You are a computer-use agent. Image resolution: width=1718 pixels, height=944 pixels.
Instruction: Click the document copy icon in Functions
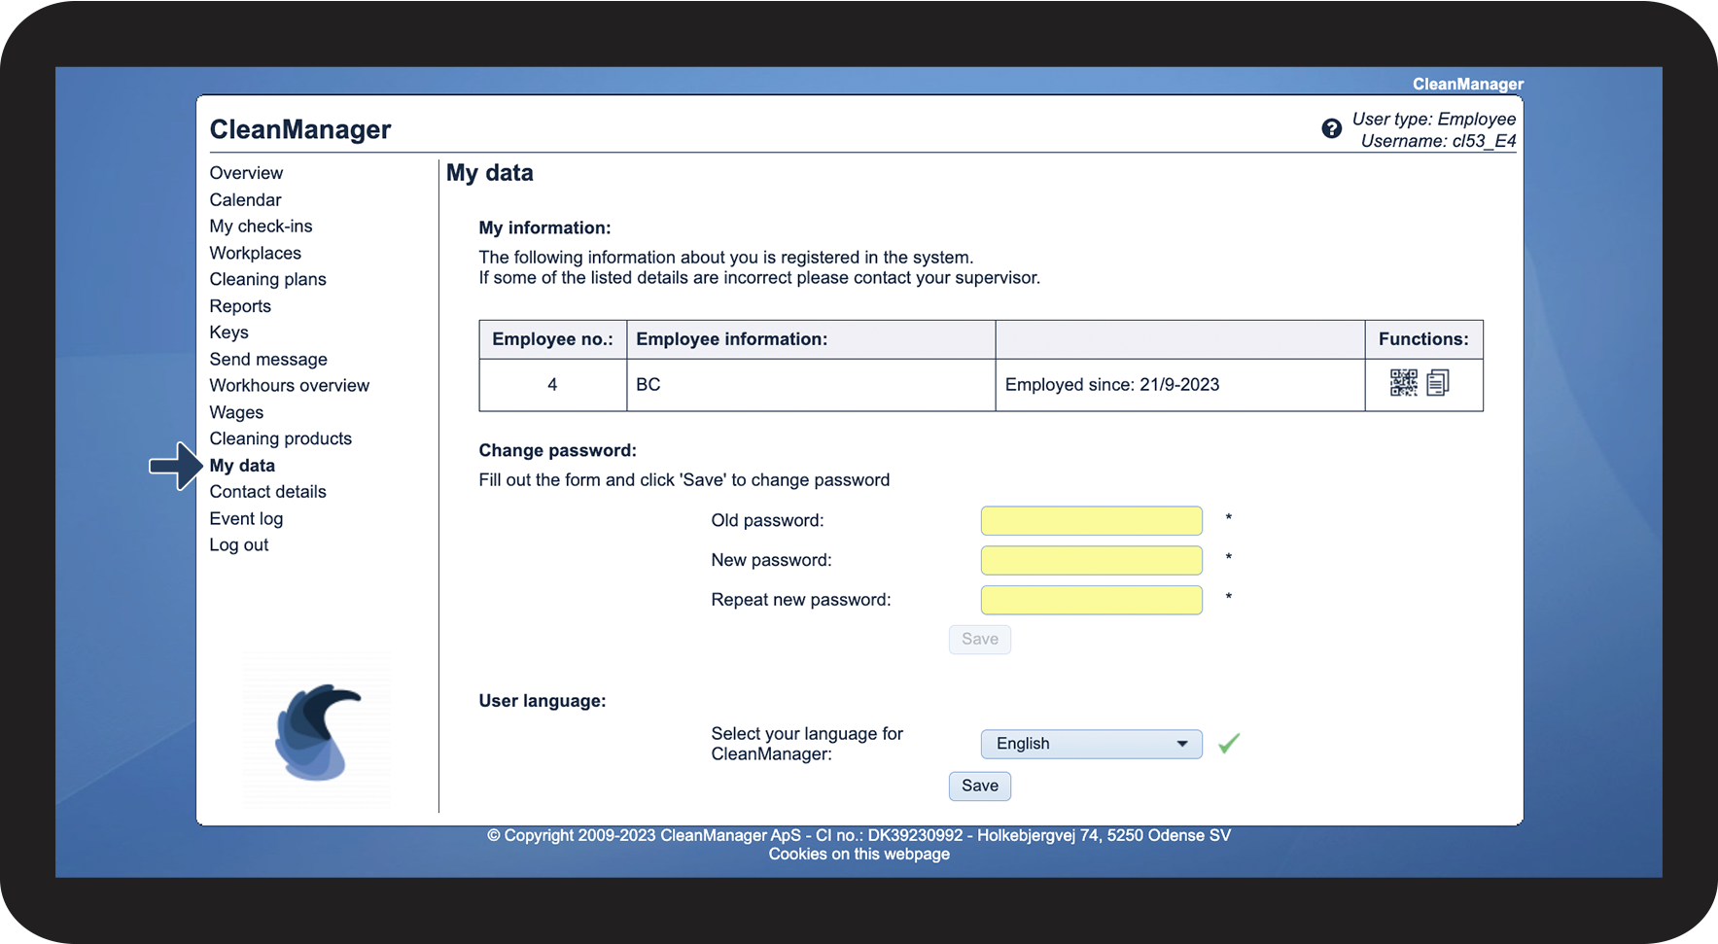[1438, 383]
